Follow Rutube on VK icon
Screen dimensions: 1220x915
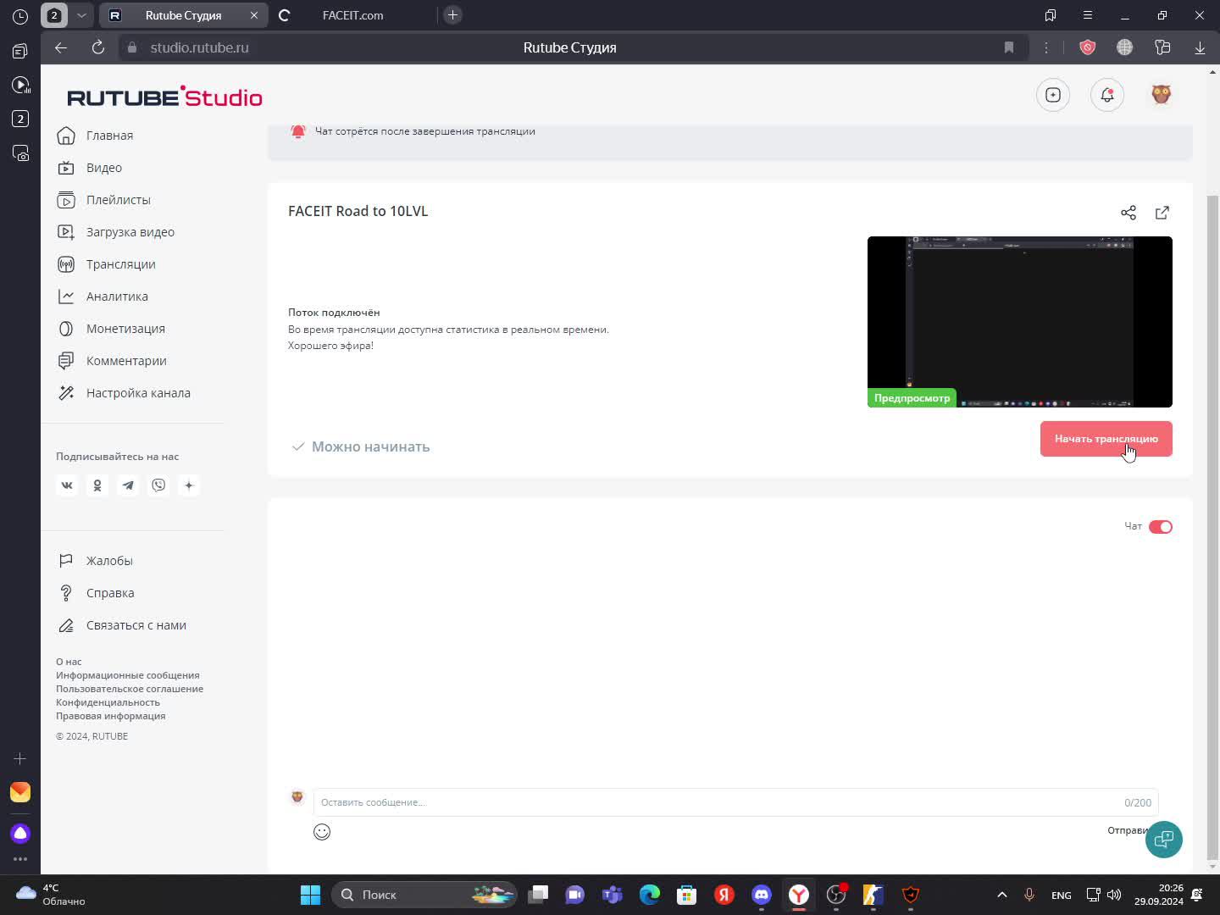point(67,485)
